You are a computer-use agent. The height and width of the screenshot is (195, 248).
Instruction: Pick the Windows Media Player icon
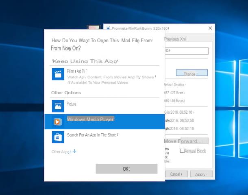click(57, 122)
